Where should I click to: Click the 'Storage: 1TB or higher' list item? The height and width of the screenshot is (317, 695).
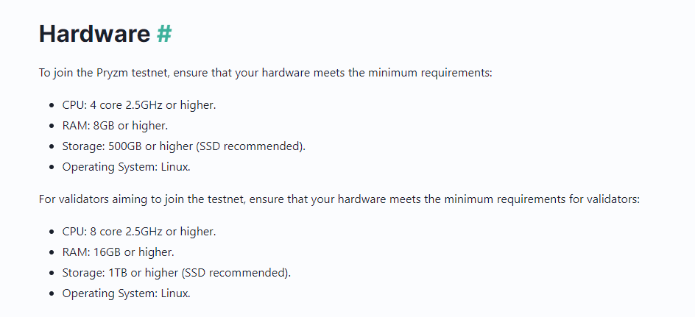pyautogui.click(x=177, y=273)
